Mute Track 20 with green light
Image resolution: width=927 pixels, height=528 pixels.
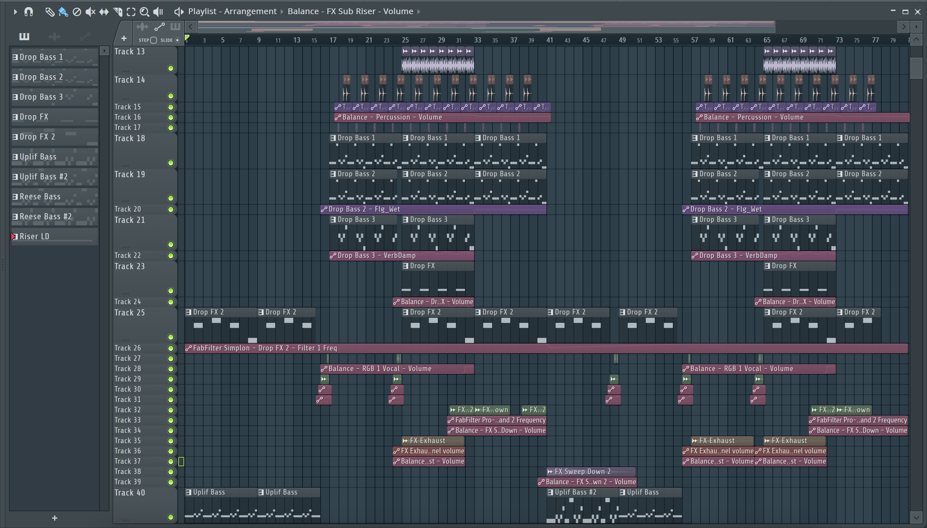tap(171, 210)
